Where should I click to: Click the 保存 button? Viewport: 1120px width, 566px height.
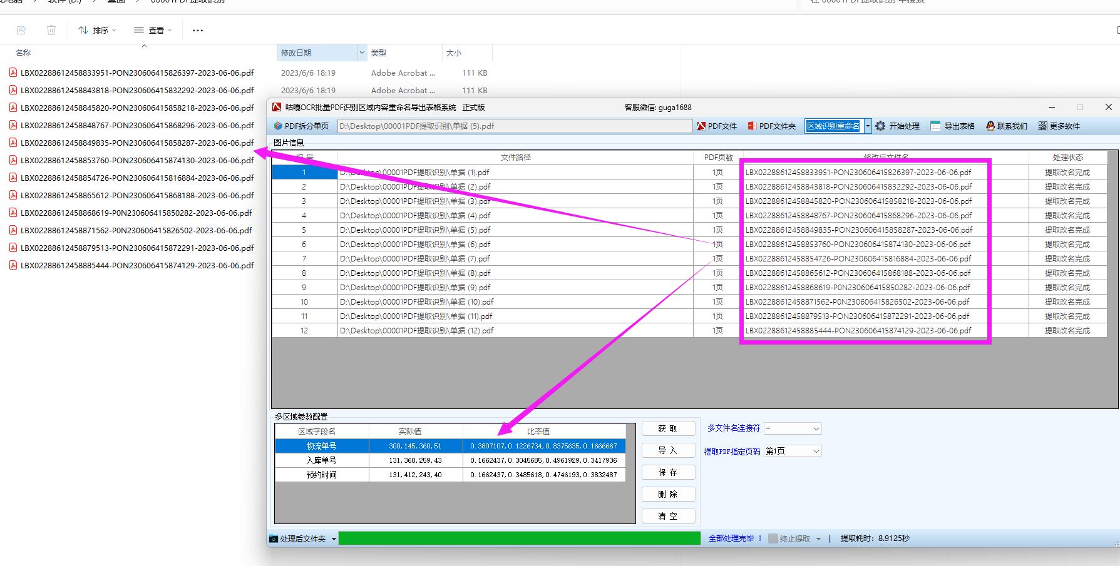click(668, 472)
